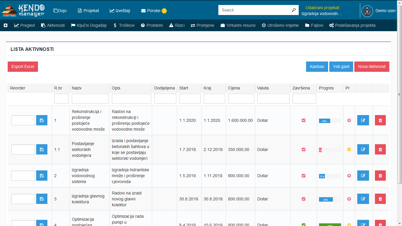This screenshot has height=226, width=402.
Task: Edit the Postavljanje sektorskih vodomjera activity
Action: (363, 149)
